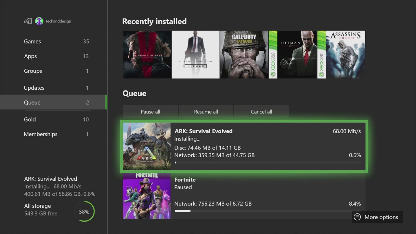The image size is (416, 234).
Task: Click 'Network: 755.23 MB of 8.72 GB'
Action: click(x=213, y=204)
